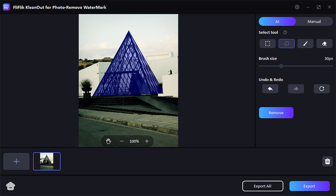Screen dimensions: 336x196
Task: Go to home screen icon
Action: point(11,186)
